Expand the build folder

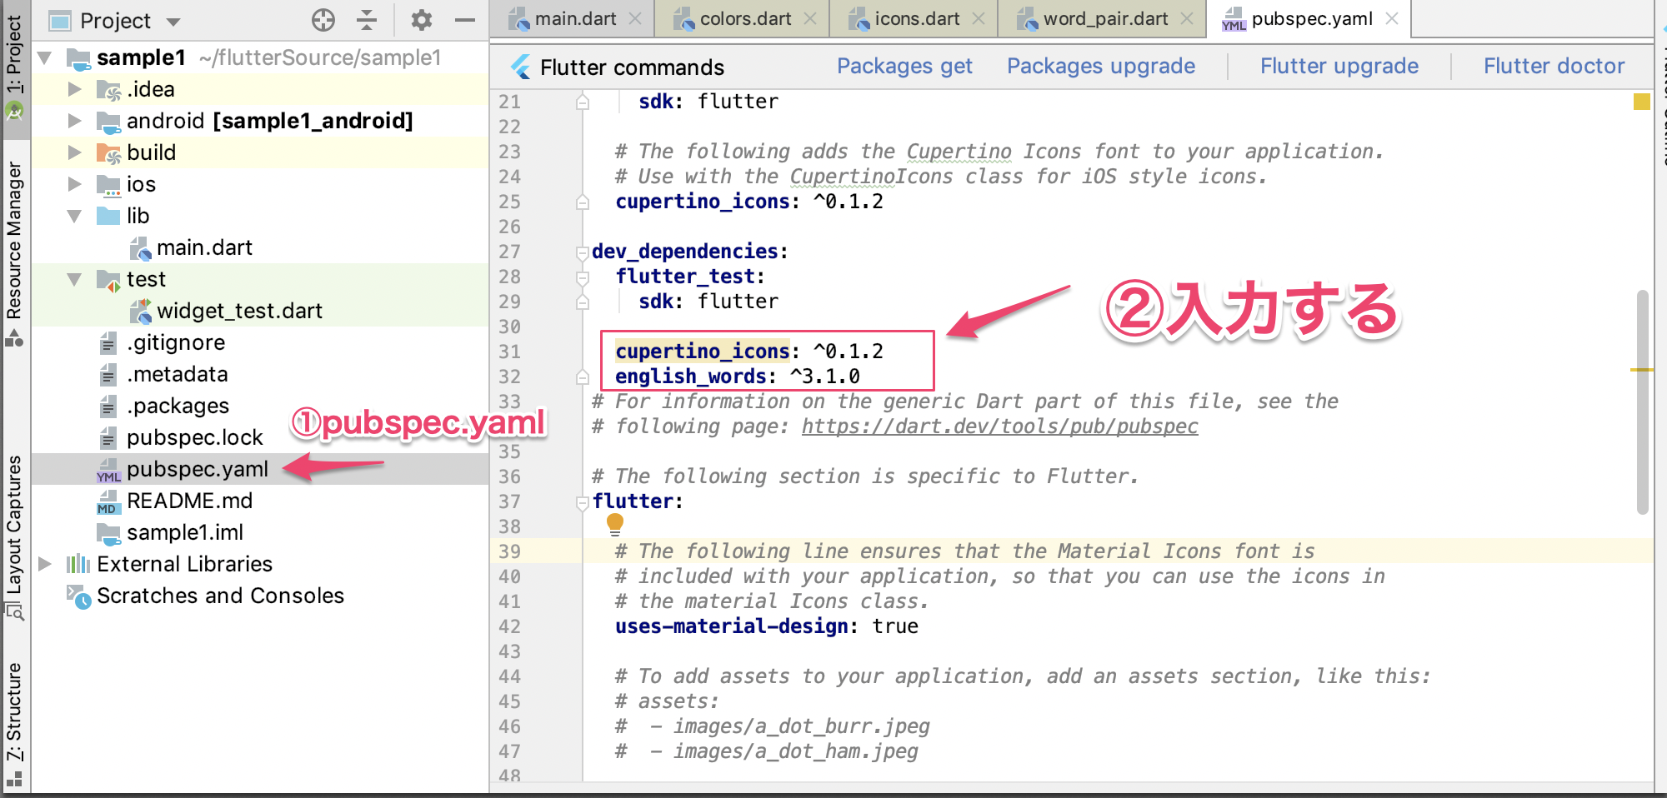tap(75, 152)
